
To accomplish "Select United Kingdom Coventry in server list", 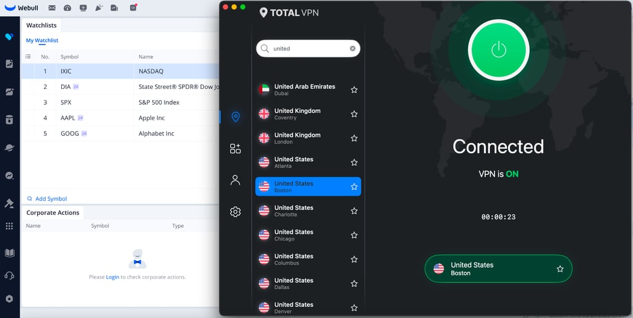I will coord(308,114).
